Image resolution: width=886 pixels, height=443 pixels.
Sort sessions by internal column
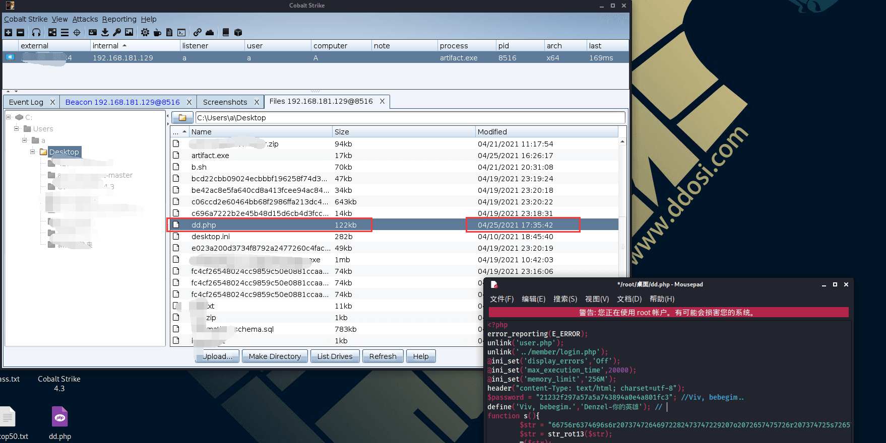(x=135, y=46)
